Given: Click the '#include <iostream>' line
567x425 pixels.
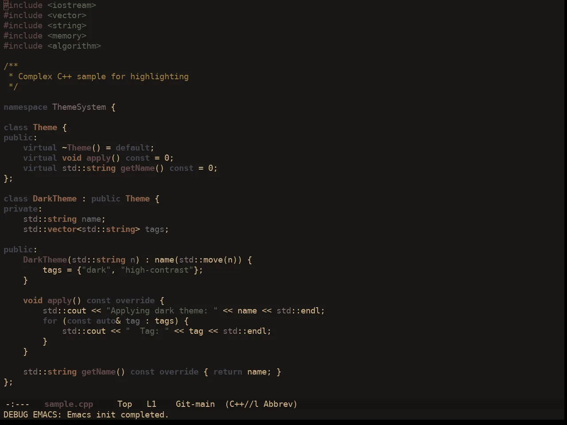Looking at the screenshot, I should pyautogui.click(x=50, y=5).
